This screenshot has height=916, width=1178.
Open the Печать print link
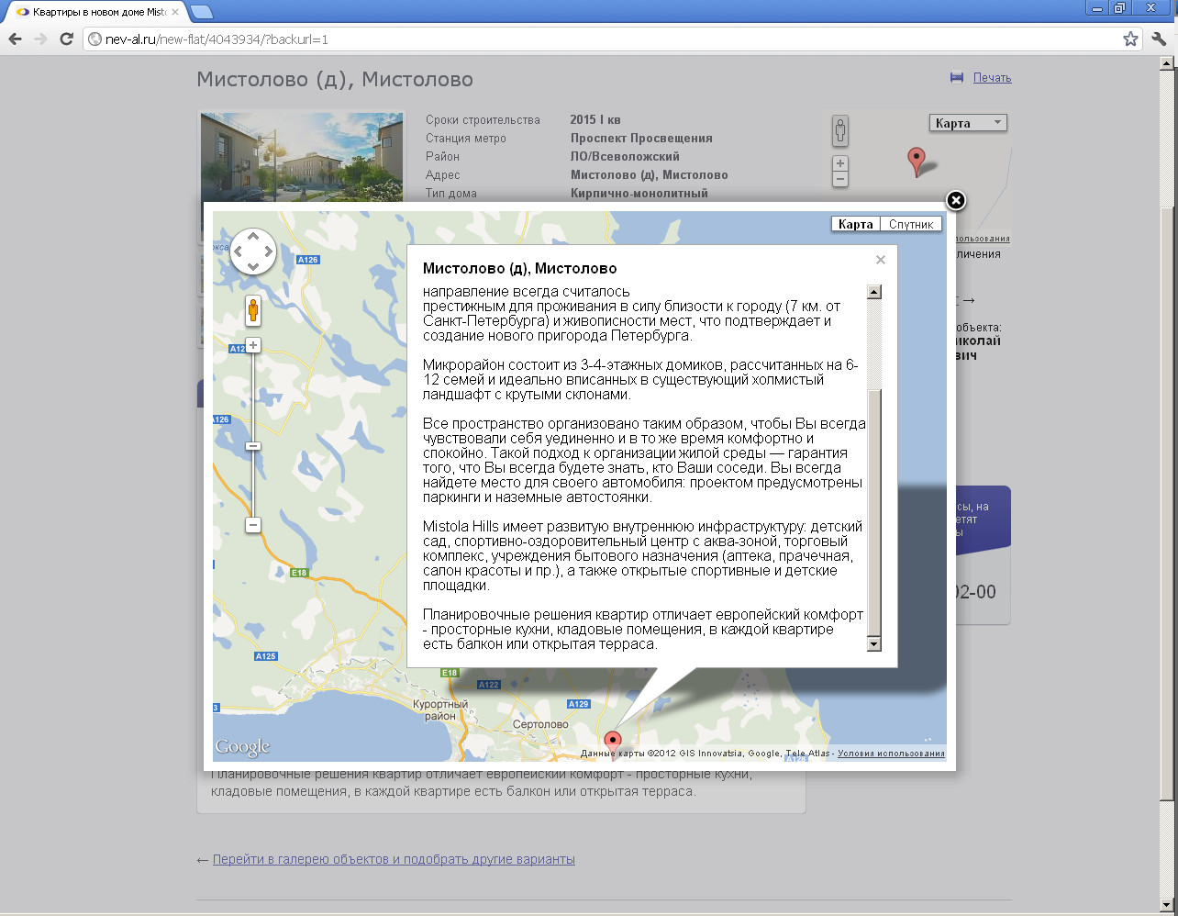[x=992, y=78]
